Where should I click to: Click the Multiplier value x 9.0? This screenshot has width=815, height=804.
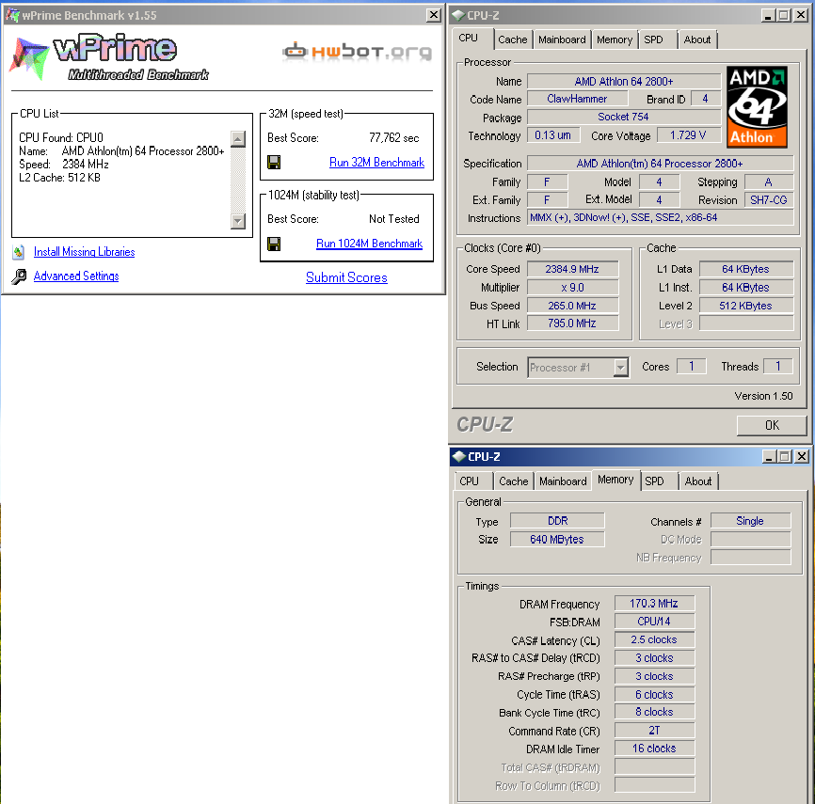pos(572,287)
